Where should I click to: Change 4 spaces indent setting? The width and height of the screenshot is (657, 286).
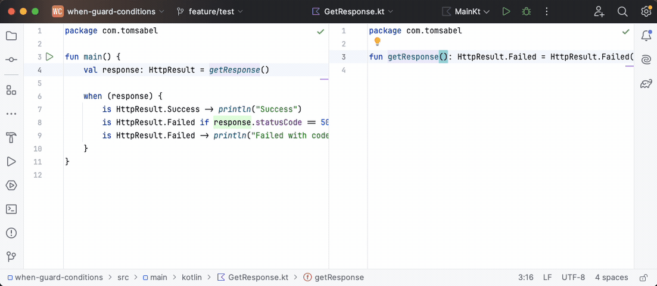tap(611, 277)
